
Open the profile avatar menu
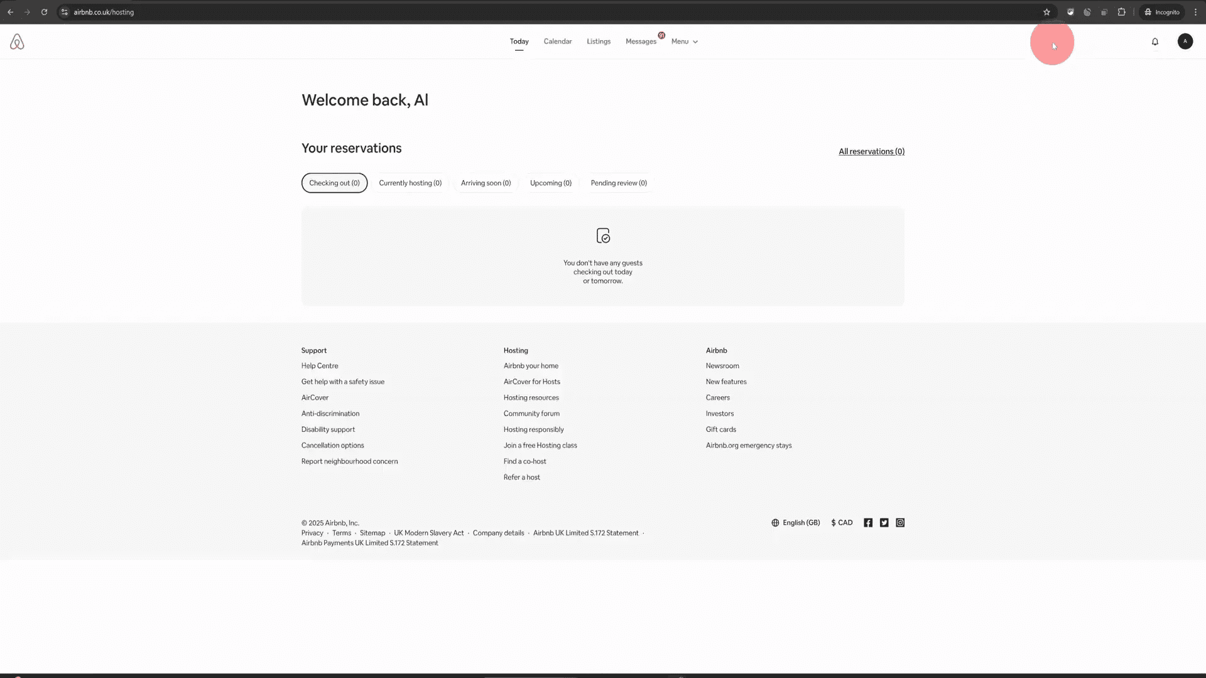(x=1185, y=41)
